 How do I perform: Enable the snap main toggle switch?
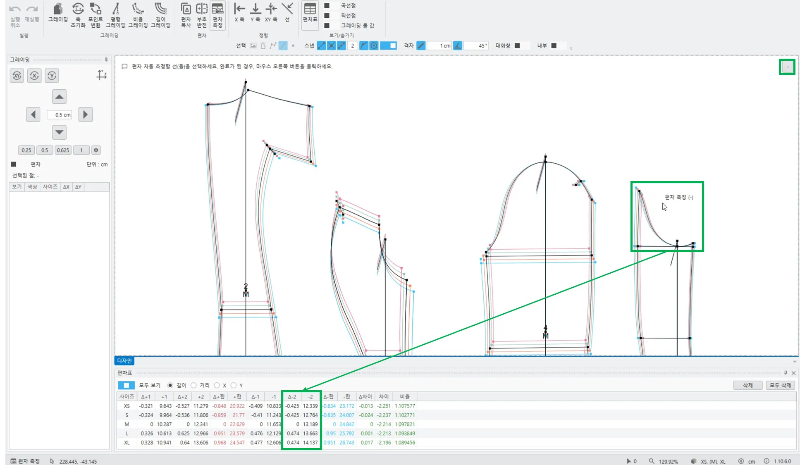(388, 45)
